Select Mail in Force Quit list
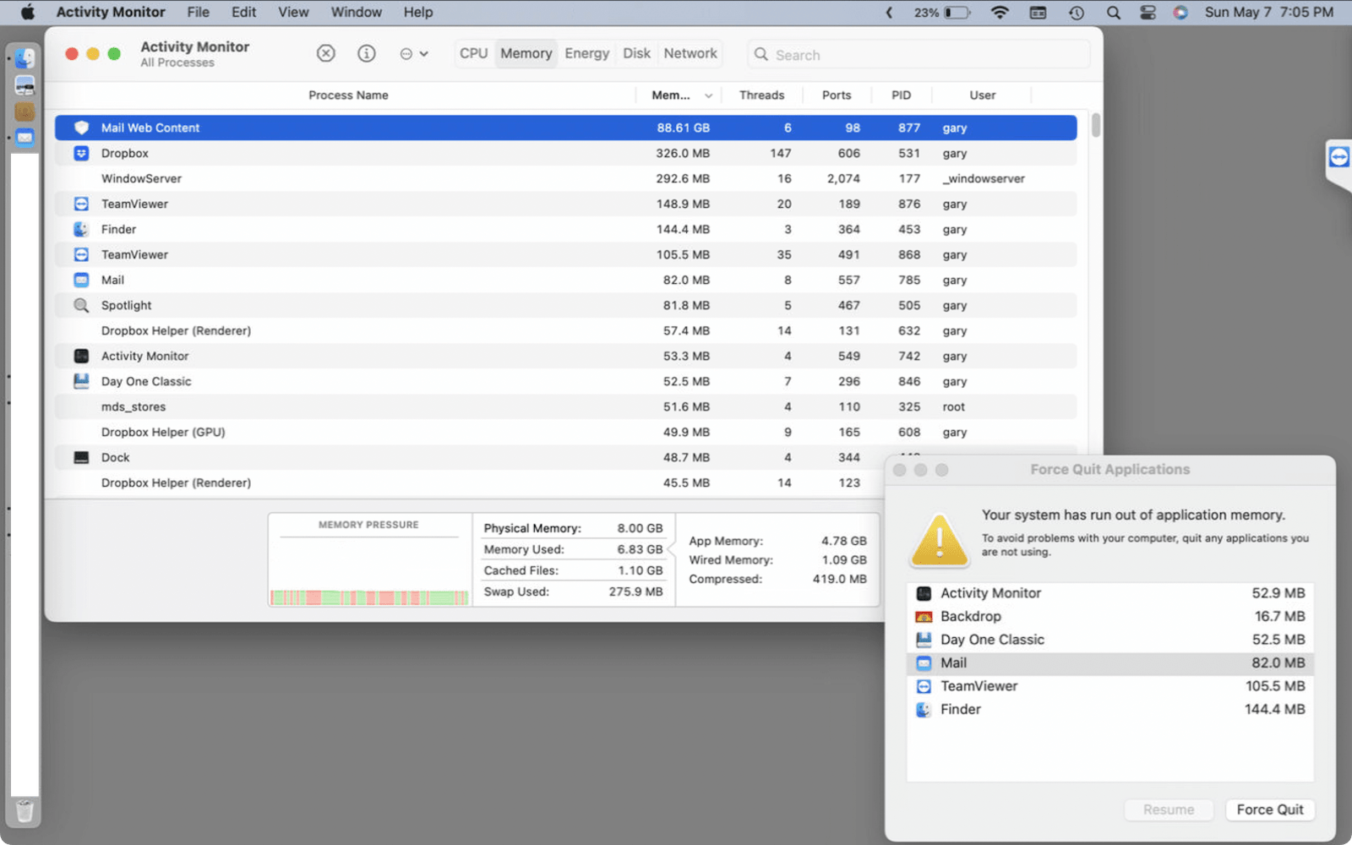The width and height of the screenshot is (1352, 845). [1109, 663]
